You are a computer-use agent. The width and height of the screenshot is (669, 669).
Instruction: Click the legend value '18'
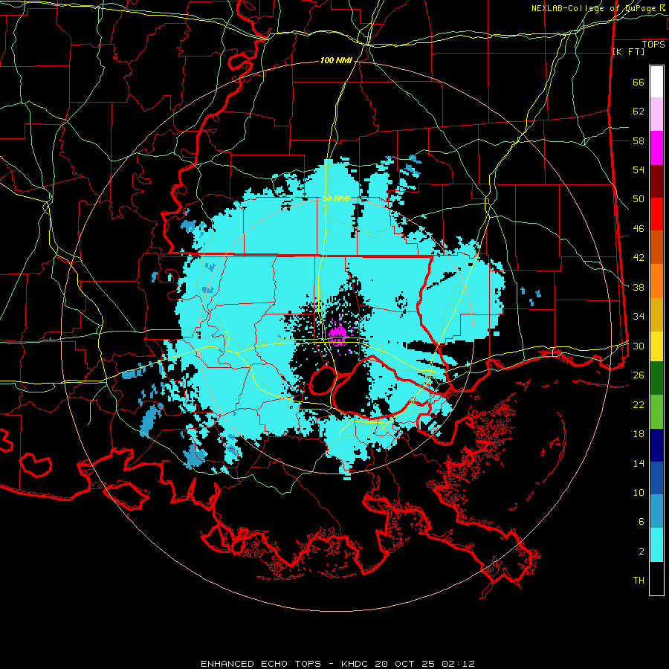[639, 434]
